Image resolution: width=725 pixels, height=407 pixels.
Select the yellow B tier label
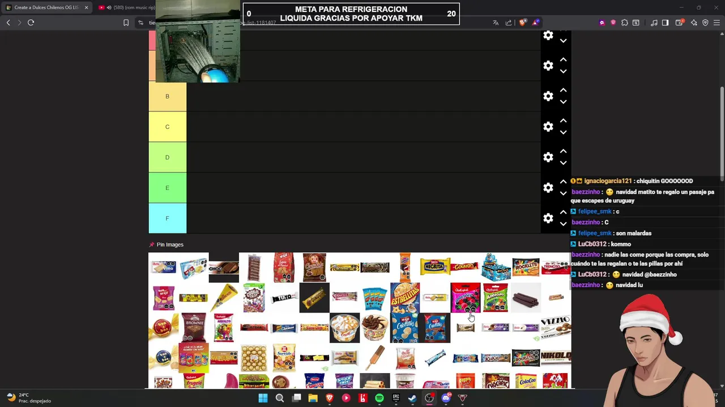167,96
